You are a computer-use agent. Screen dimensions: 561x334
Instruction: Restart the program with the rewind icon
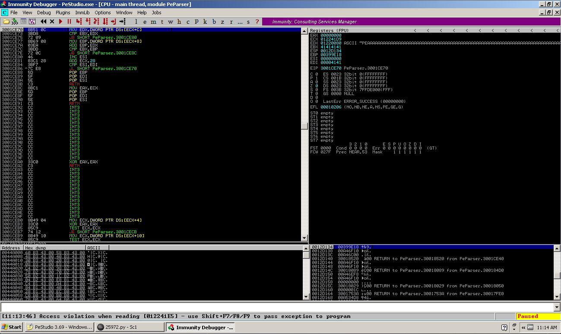click(43, 22)
